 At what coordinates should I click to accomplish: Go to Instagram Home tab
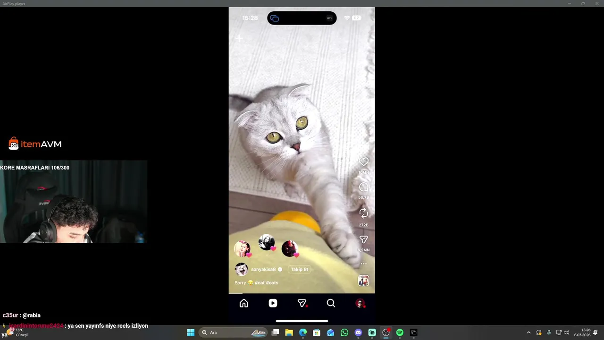244,303
